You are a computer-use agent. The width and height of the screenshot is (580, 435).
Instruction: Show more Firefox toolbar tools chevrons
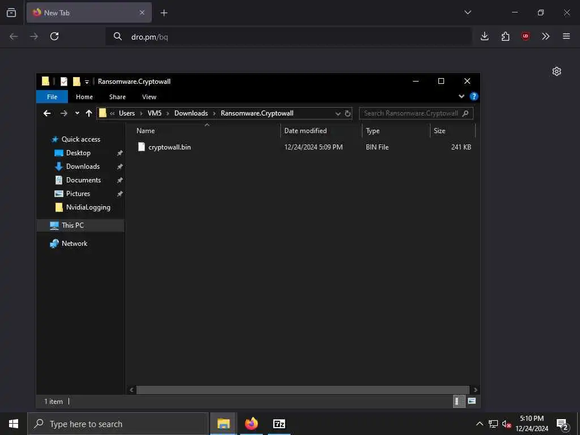coord(545,36)
